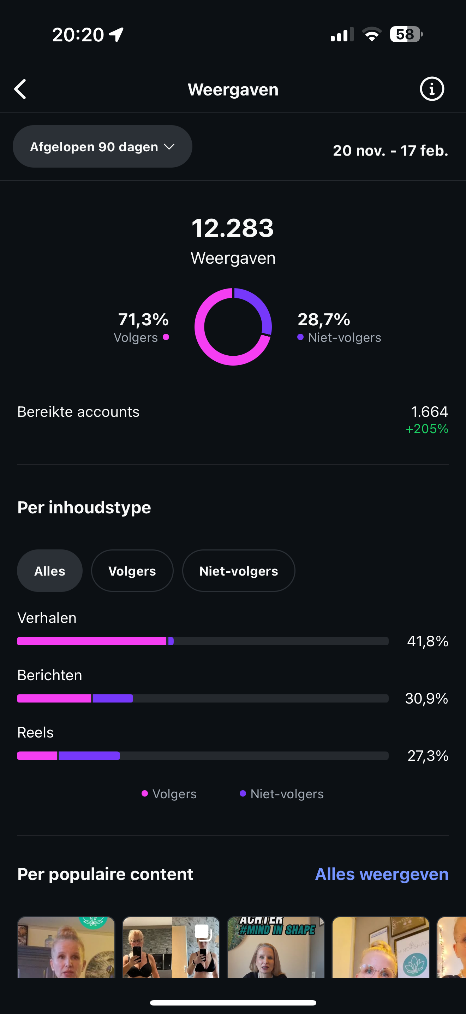The height and width of the screenshot is (1014, 466).
Task: Click the Verhalen progress bar
Action: tap(202, 641)
